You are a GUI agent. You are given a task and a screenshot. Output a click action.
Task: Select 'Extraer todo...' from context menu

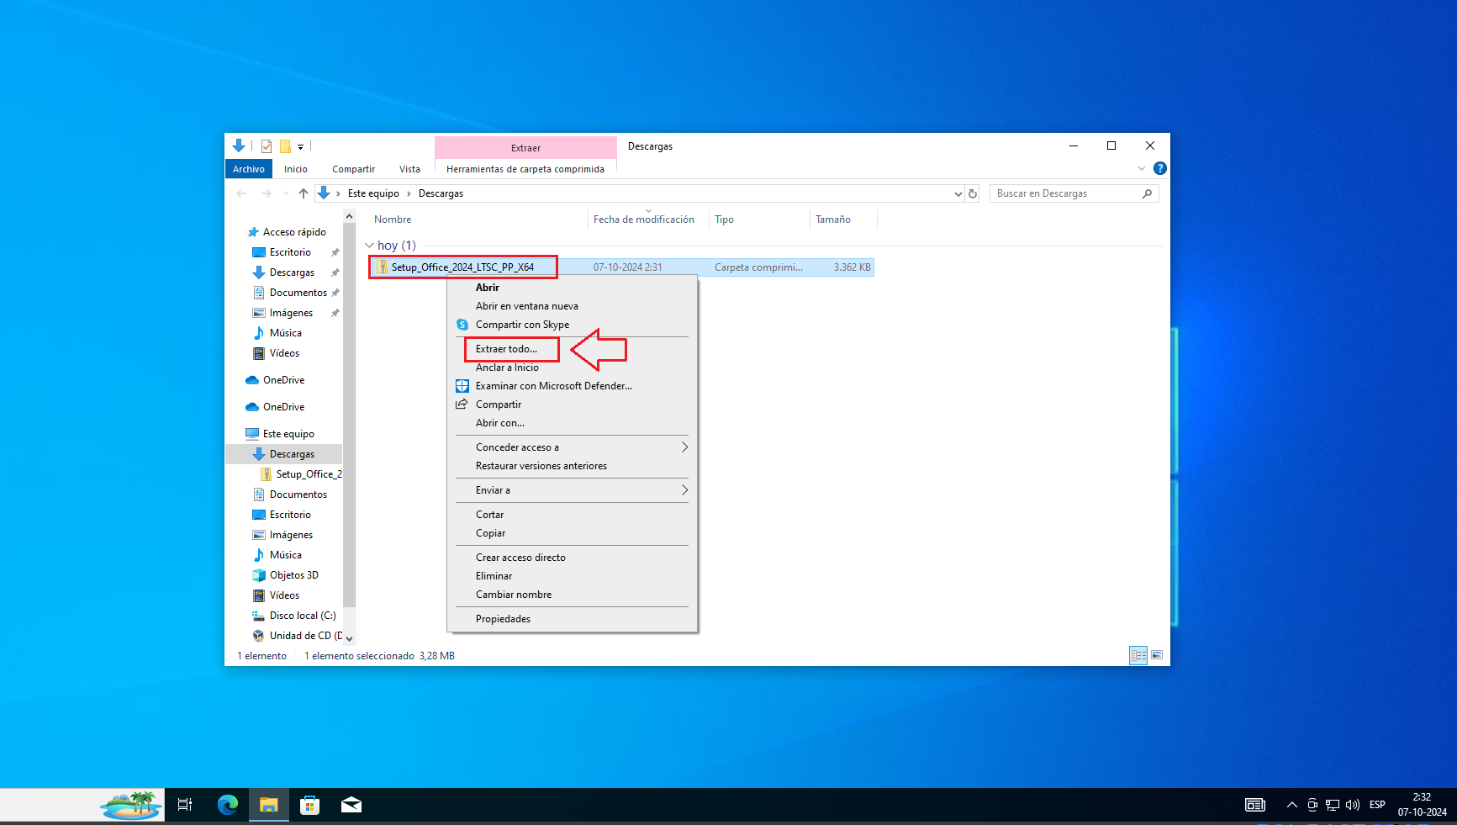[506, 349]
